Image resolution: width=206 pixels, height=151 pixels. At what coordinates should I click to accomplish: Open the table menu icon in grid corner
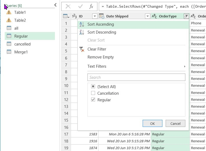pos(66,16)
